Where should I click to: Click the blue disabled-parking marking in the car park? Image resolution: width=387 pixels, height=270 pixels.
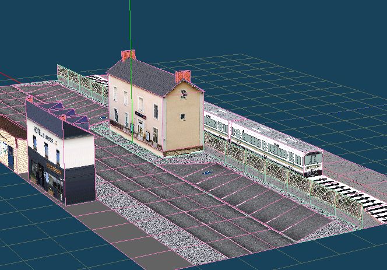tap(206, 174)
